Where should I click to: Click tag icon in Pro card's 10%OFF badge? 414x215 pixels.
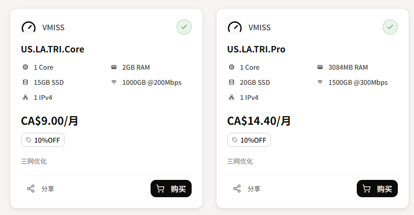pos(235,140)
